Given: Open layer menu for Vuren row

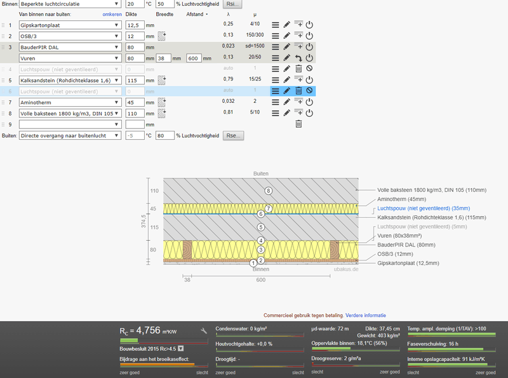Looking at the screenshot, I should (x=275, y=58).
